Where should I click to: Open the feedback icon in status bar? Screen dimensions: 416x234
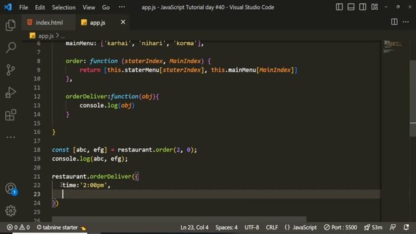point(393,227)
